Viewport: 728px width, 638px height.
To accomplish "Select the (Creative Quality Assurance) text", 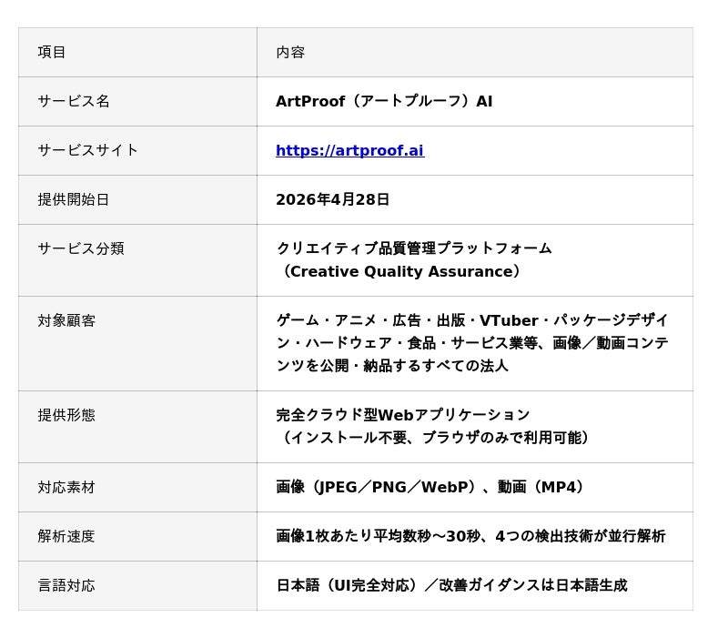I will click(400, 271).
